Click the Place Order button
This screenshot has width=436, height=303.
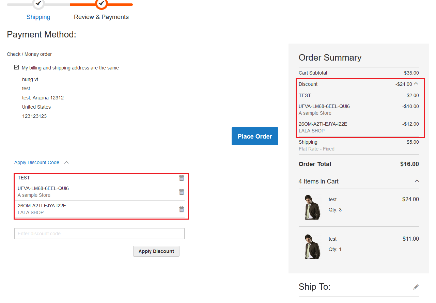255,136
